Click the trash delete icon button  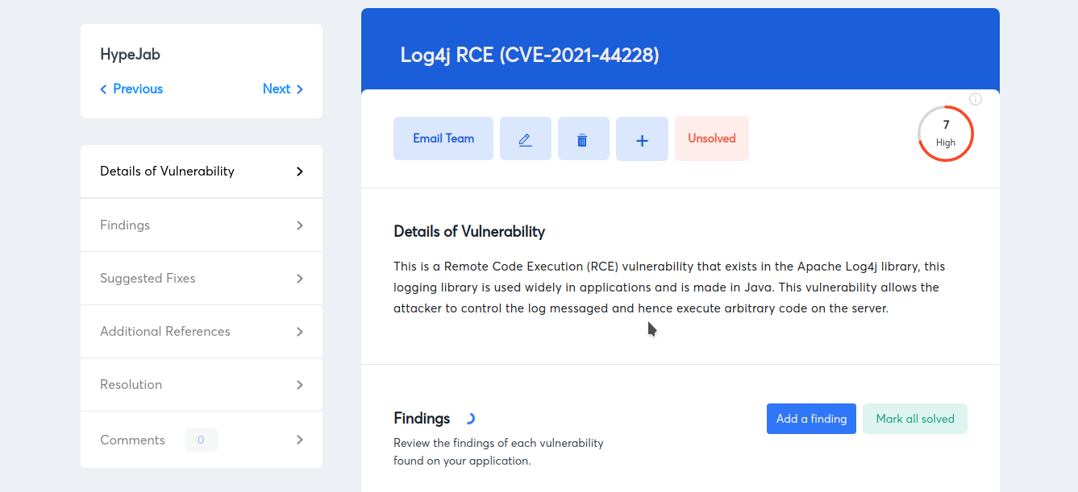tap(584, 139)
